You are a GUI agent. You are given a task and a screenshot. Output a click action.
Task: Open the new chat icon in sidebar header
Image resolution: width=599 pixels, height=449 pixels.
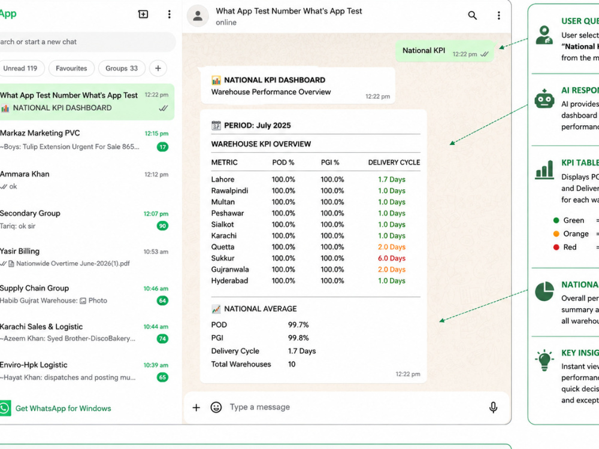(x=143, y=14)
